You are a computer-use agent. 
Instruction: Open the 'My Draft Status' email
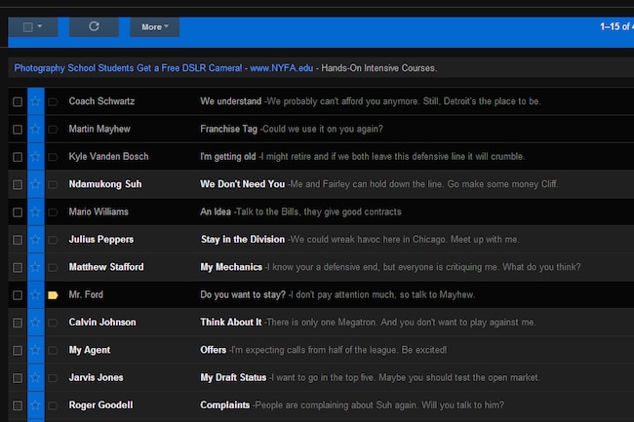point(233,377)
